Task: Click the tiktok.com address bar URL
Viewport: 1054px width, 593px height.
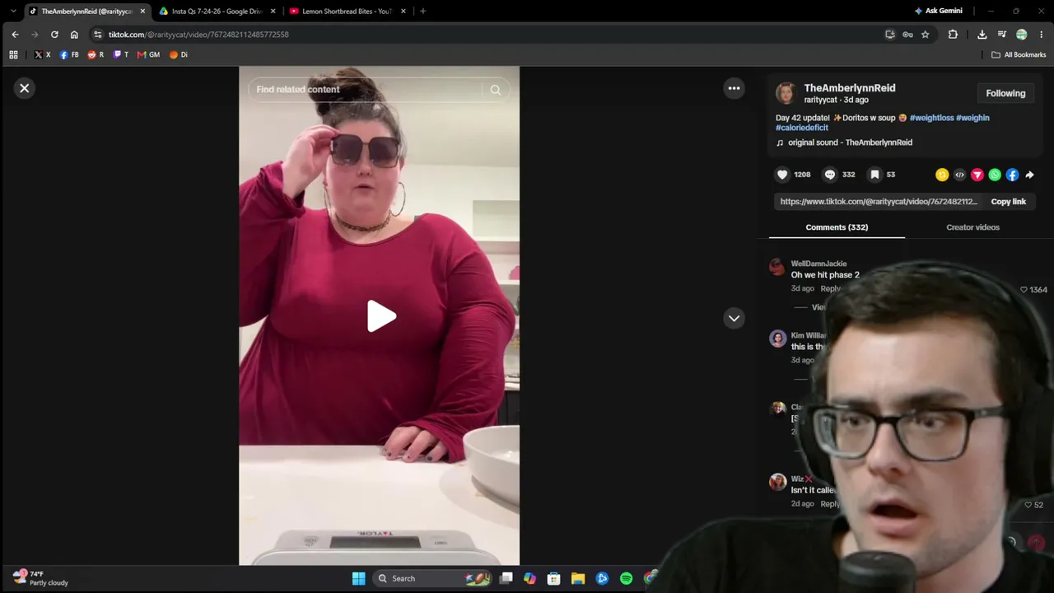Action: (198, 35)
